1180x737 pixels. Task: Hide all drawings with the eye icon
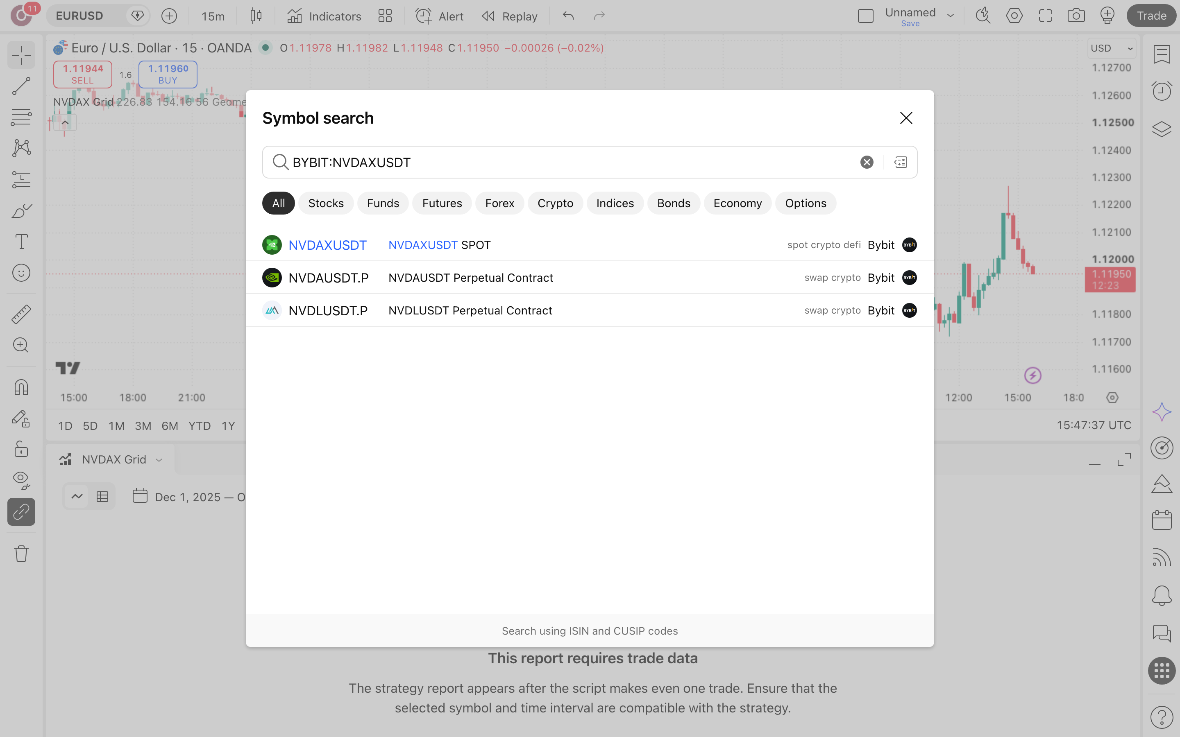21,480
